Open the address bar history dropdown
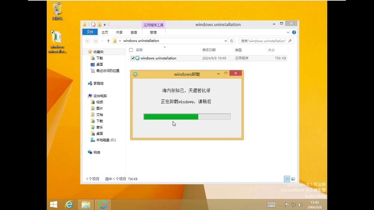 click(225, 41)
